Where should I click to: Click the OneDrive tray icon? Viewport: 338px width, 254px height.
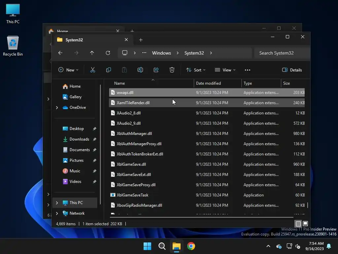[x=279, y=246]
